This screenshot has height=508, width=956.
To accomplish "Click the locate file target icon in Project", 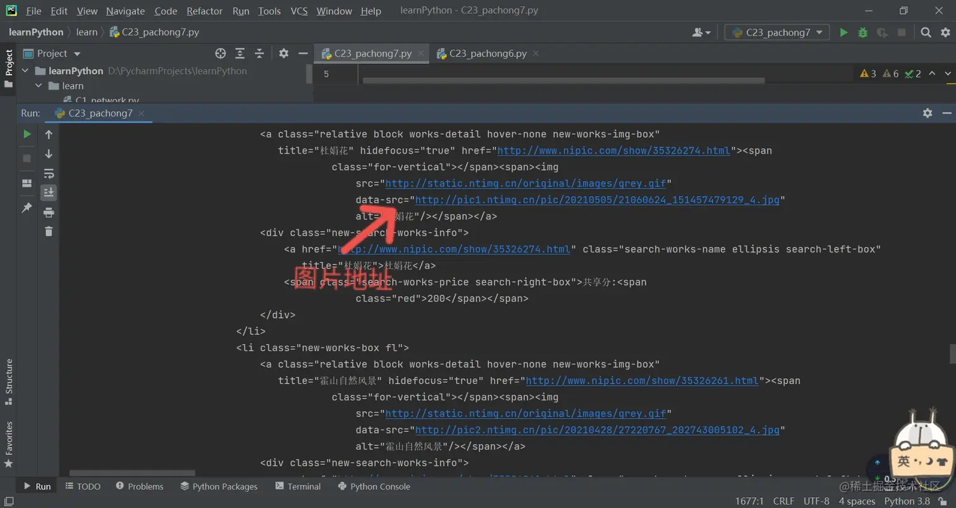I will pyautogui.click(x=220, y=54).
